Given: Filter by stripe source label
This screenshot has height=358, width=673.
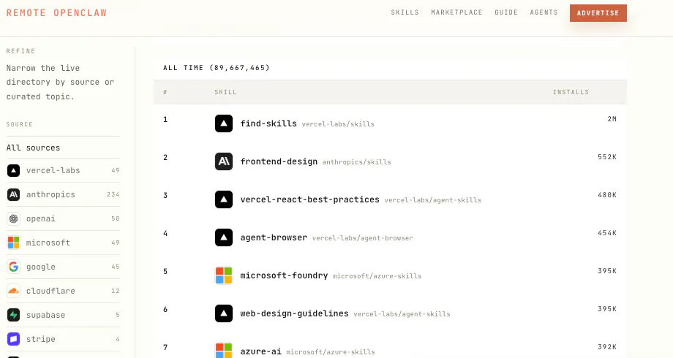Looking at the screenshot, I should (41, 339).
